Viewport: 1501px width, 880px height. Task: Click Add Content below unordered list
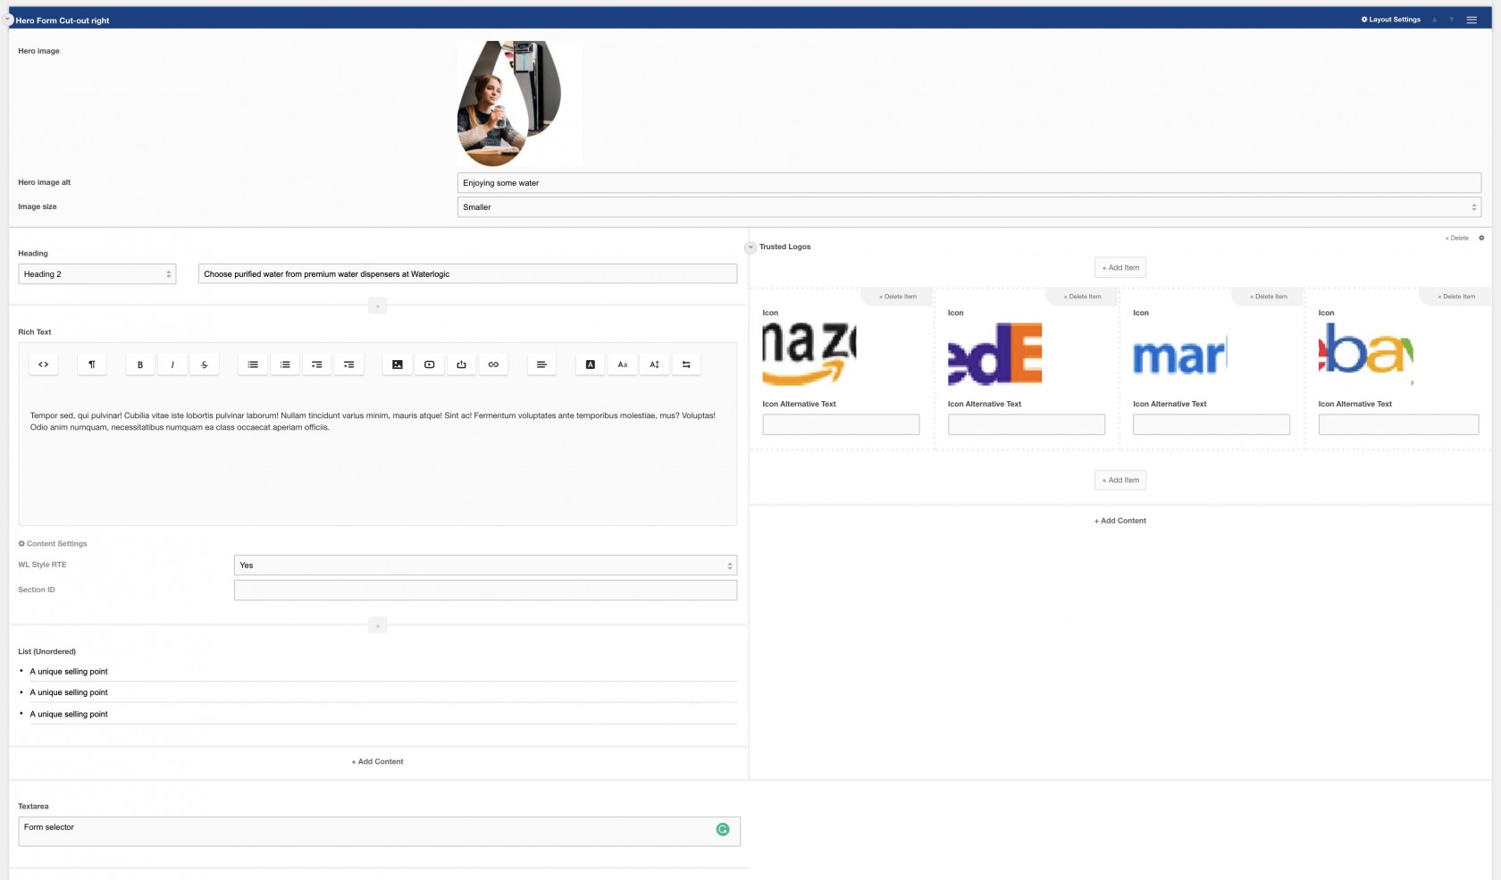point(378,762)
